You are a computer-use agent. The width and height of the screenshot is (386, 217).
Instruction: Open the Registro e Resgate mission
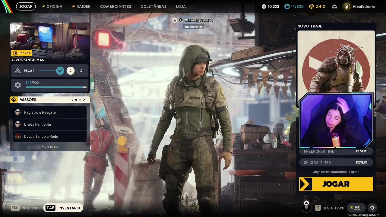tap(50, 112)
